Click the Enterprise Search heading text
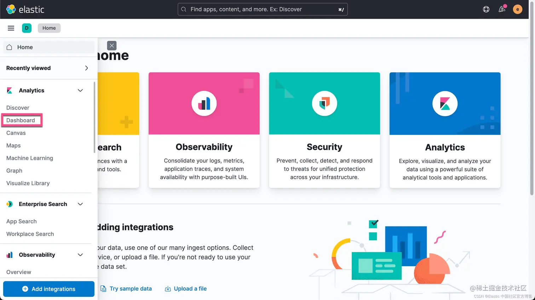Image resolution: width=535 pixels, height=300 pixels. click(x=43, y=204)
